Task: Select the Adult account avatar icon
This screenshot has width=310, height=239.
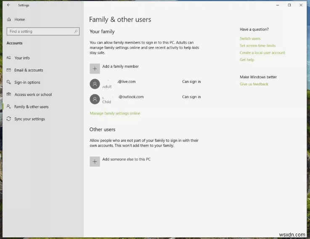Action: (95, 84)
